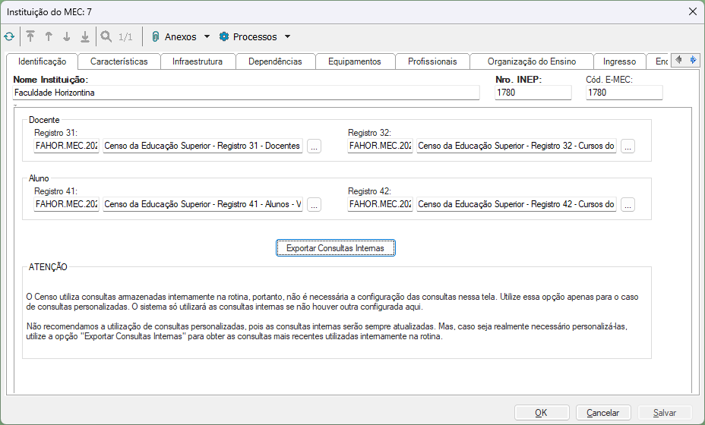Image resolution: width=705 pixels, height=425 pixels.
Task: Click the magnifier search icon
Action: (x=106, y=36)
